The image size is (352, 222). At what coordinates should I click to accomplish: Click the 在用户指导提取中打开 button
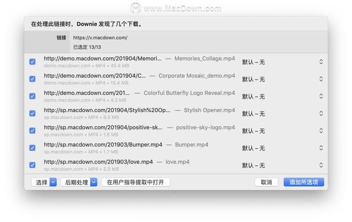point(136,182)
